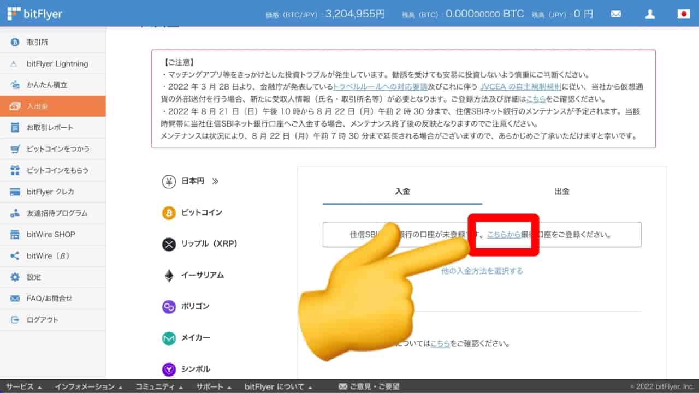Click the Japan flag language icon

[x=684, y=14]
